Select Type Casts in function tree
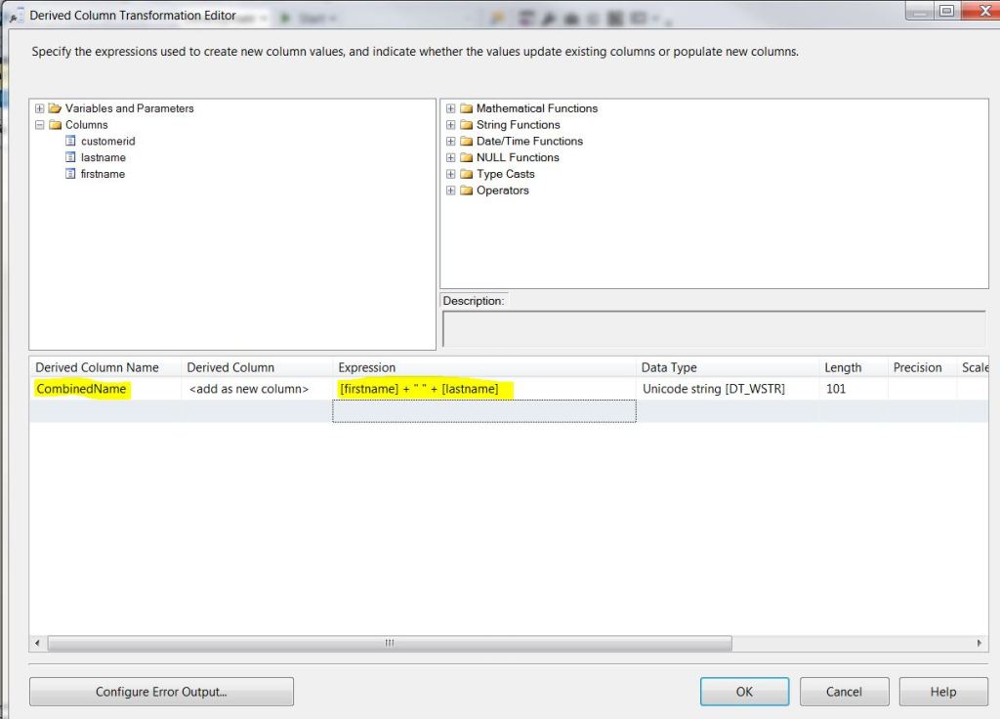The width and height of the screenshot is (1000, 719). 505,174
